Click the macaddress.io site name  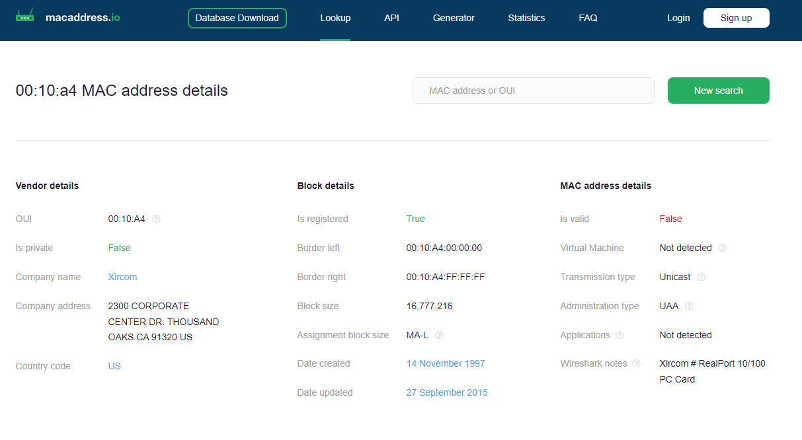tap(83, 18)
